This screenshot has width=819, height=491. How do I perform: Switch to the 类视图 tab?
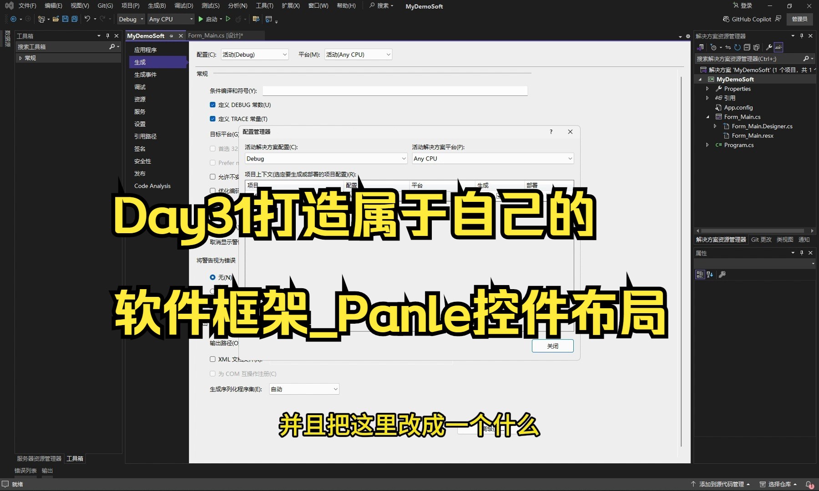[x=784, y=240]
